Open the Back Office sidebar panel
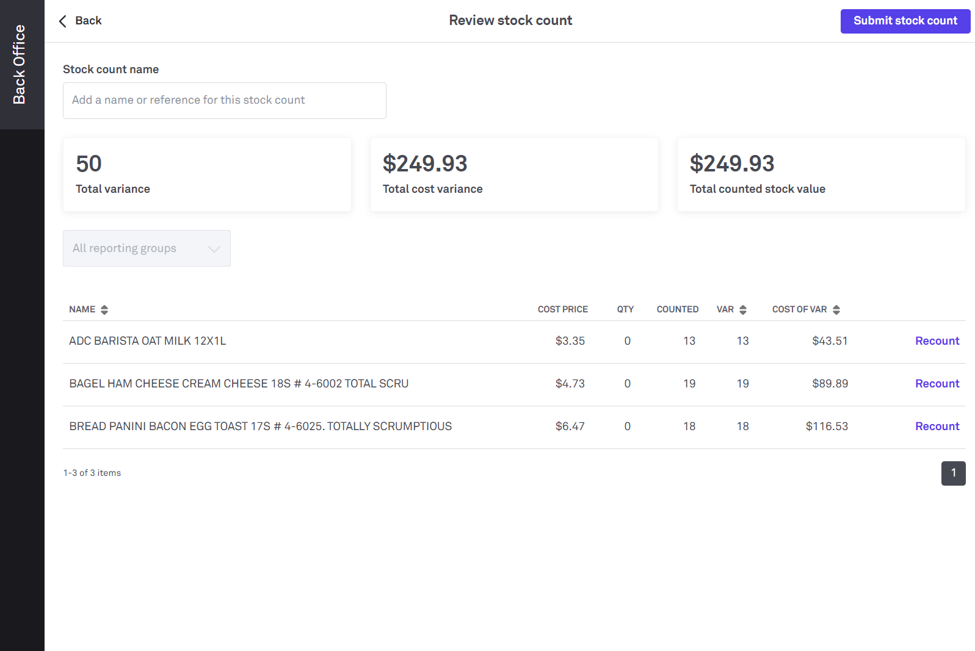 20,65
